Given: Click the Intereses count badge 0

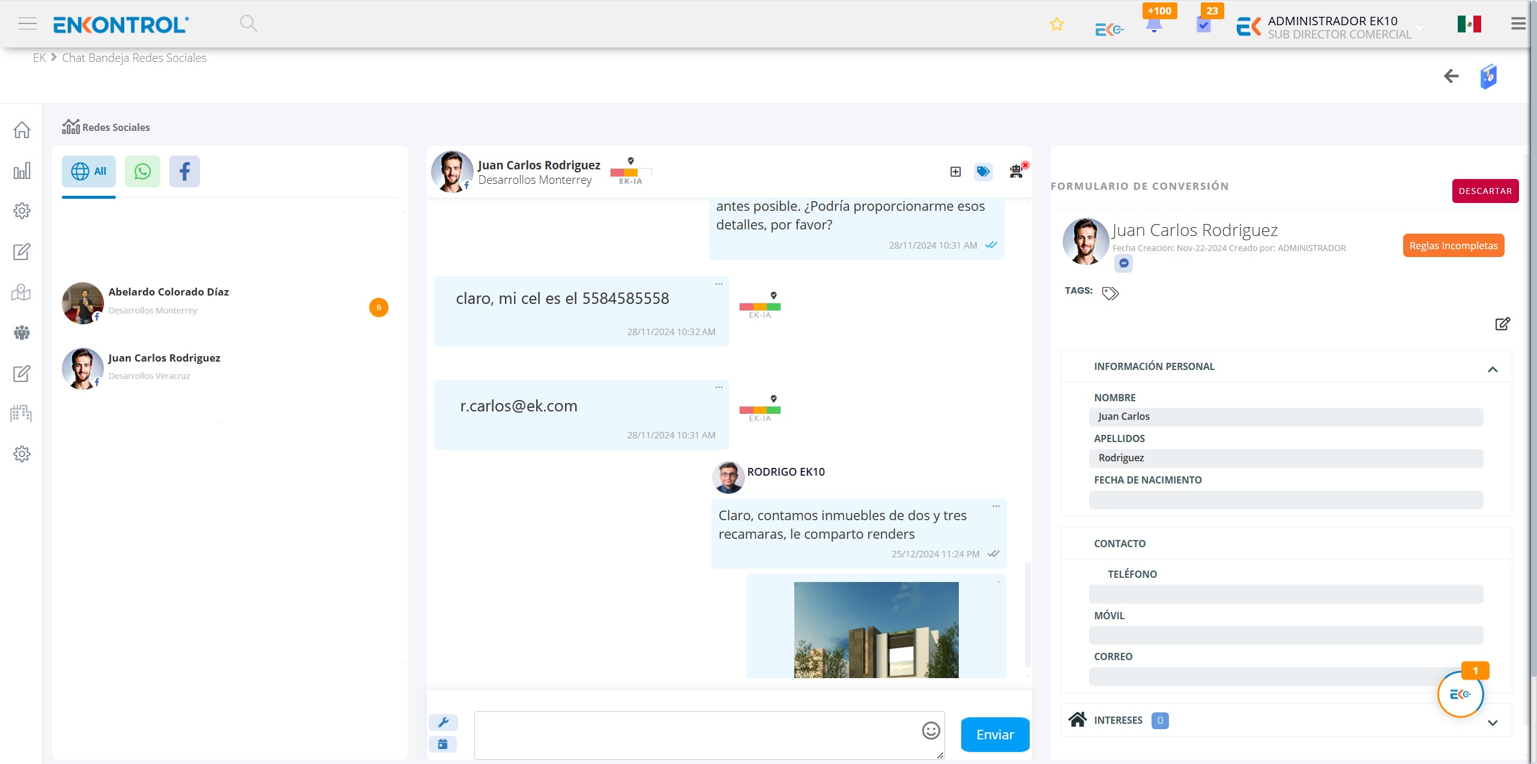Looking at the screenshot, I should tap(1159, 720).
